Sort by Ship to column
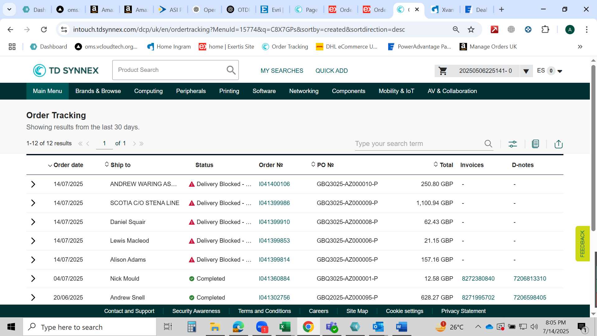Image resolution: width=597 pixels, height=336 pixels. pos(118,165)
